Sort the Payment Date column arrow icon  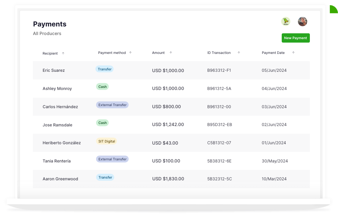pyautogui.click(x=293, y=53)
